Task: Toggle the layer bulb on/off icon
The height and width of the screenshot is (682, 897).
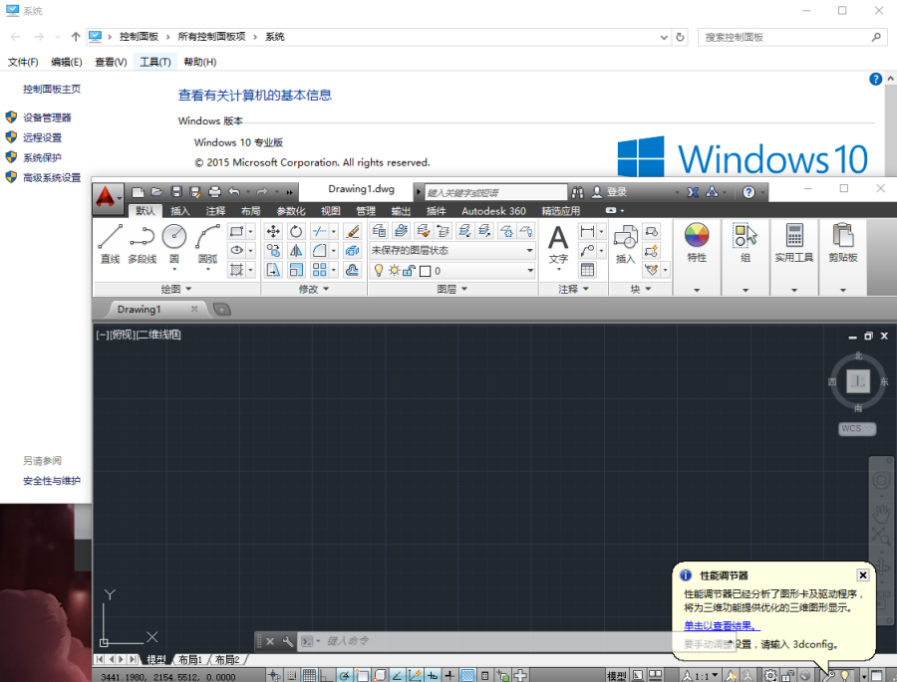Action: (x=379, y=271)
